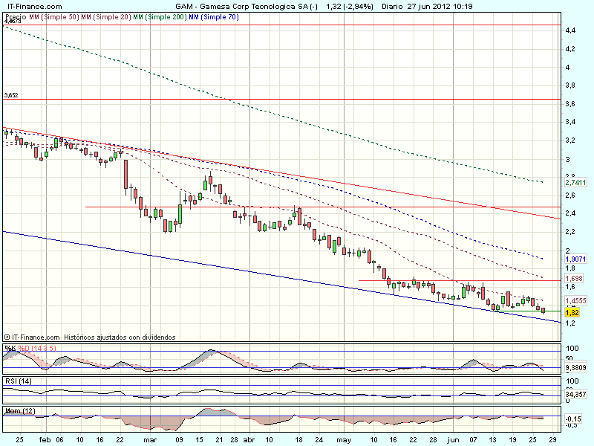Click the 'mar' month label on date axis
594x446 pixels.
click(151, 440)
